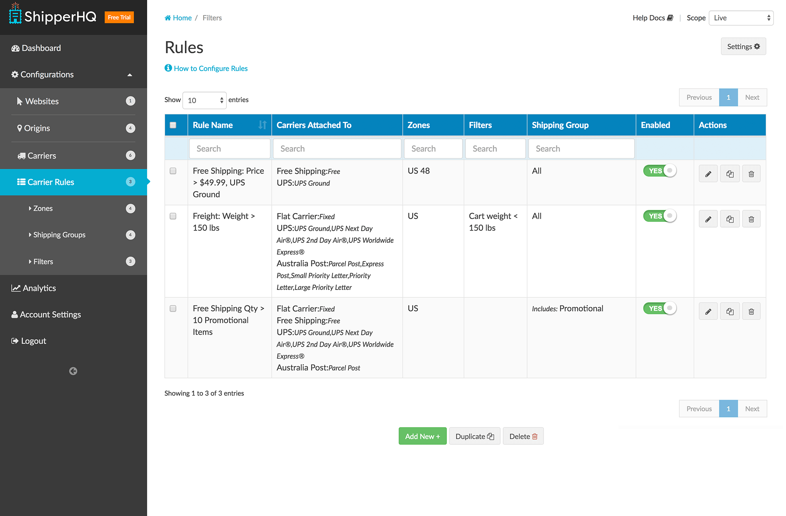Collapse the Configurations section
Screen dimensions: 786x516
click(130, 75)
